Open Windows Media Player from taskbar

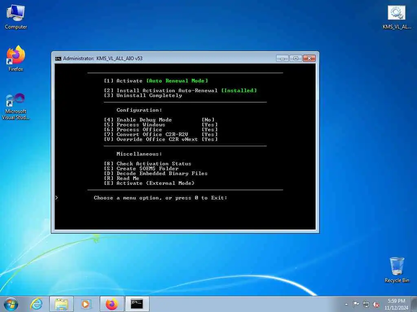click(x=86, y=304)
